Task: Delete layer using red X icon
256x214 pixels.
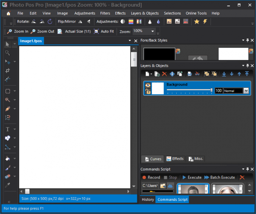Action: 164,74
